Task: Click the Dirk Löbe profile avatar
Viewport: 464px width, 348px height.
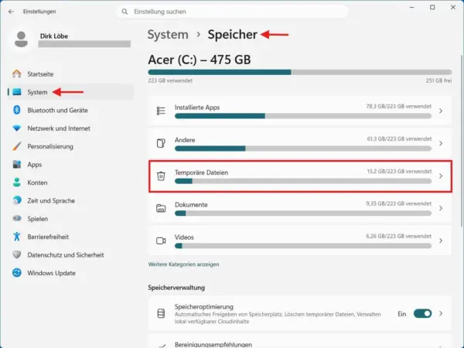Action: click(22, 39)
